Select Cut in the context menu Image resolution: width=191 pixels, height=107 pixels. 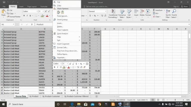coord(67,2)
